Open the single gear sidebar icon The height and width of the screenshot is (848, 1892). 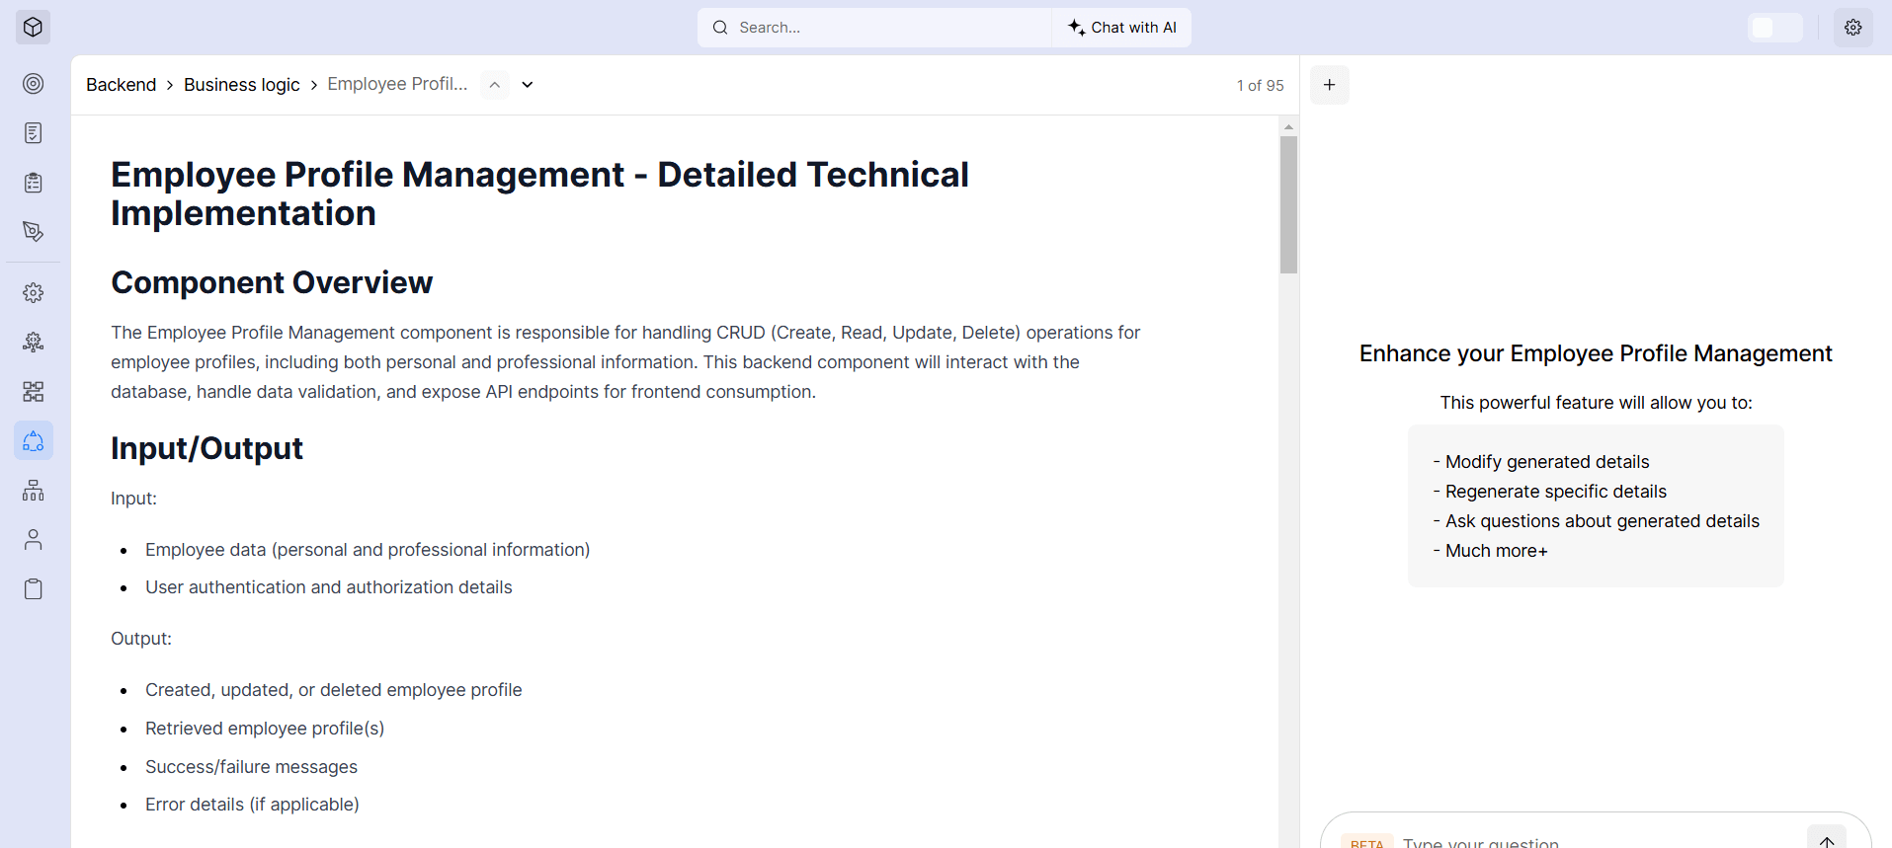[34, 293]
